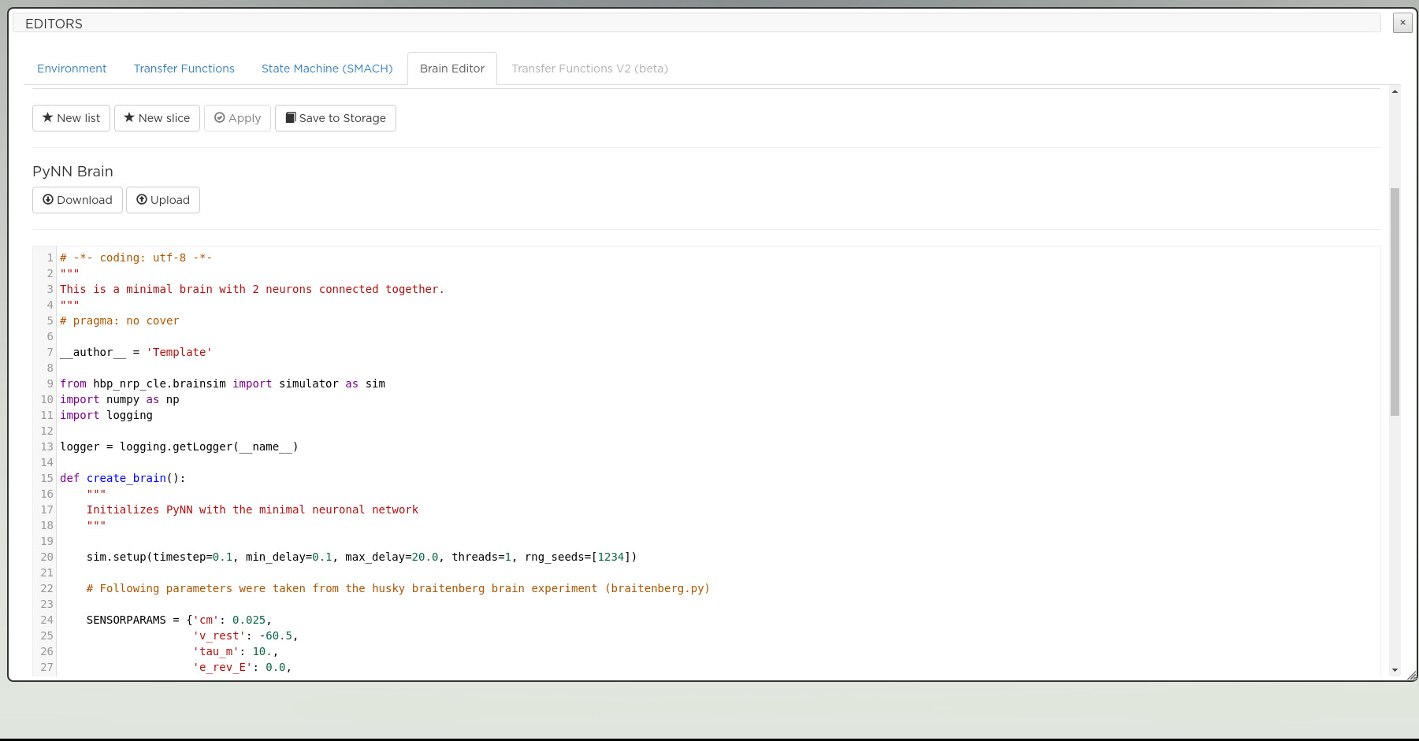Create a New slice
Viewport: 1419px width, 741px height.
(157, 118)
